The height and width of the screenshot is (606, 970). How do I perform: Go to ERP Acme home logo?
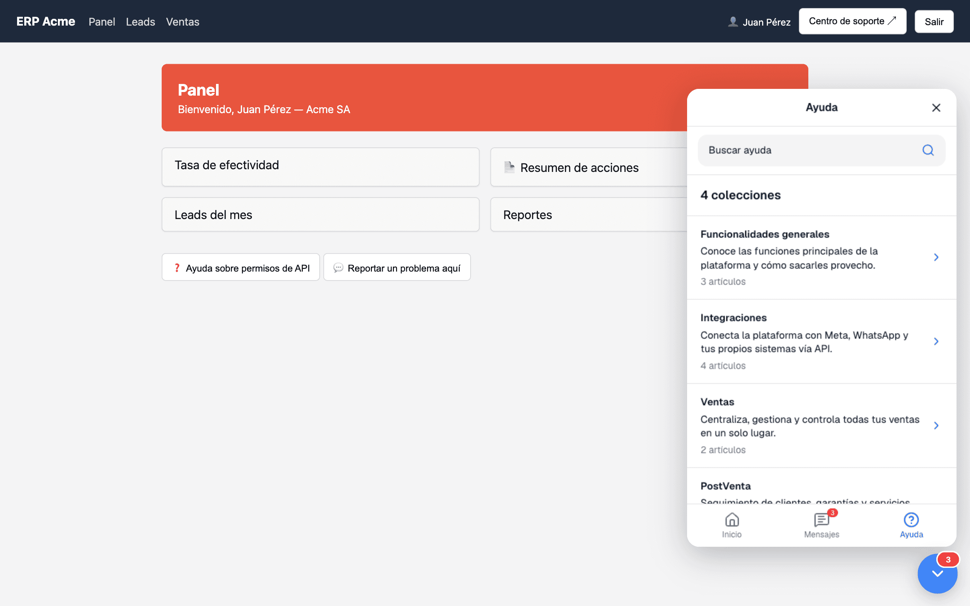(x=46, y=22)
